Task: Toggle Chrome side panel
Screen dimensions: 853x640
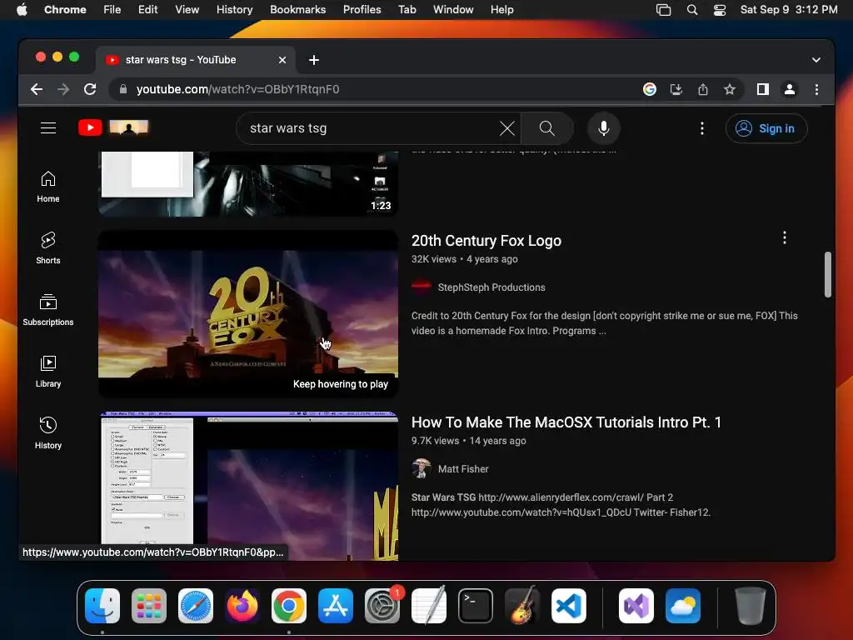Action: coord(763,89)
